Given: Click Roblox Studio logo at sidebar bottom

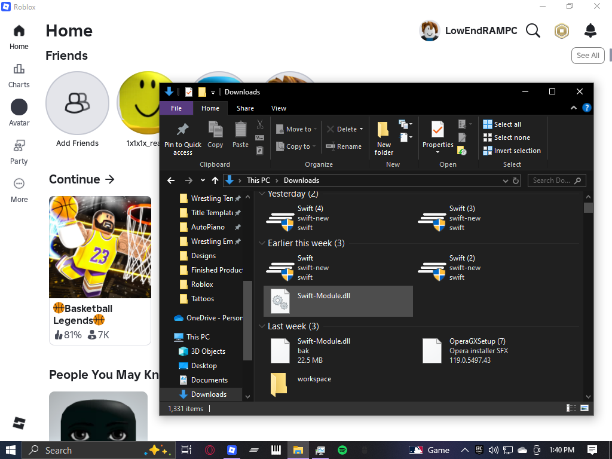Looking at the screenshot, I should (x=19, y=423).
